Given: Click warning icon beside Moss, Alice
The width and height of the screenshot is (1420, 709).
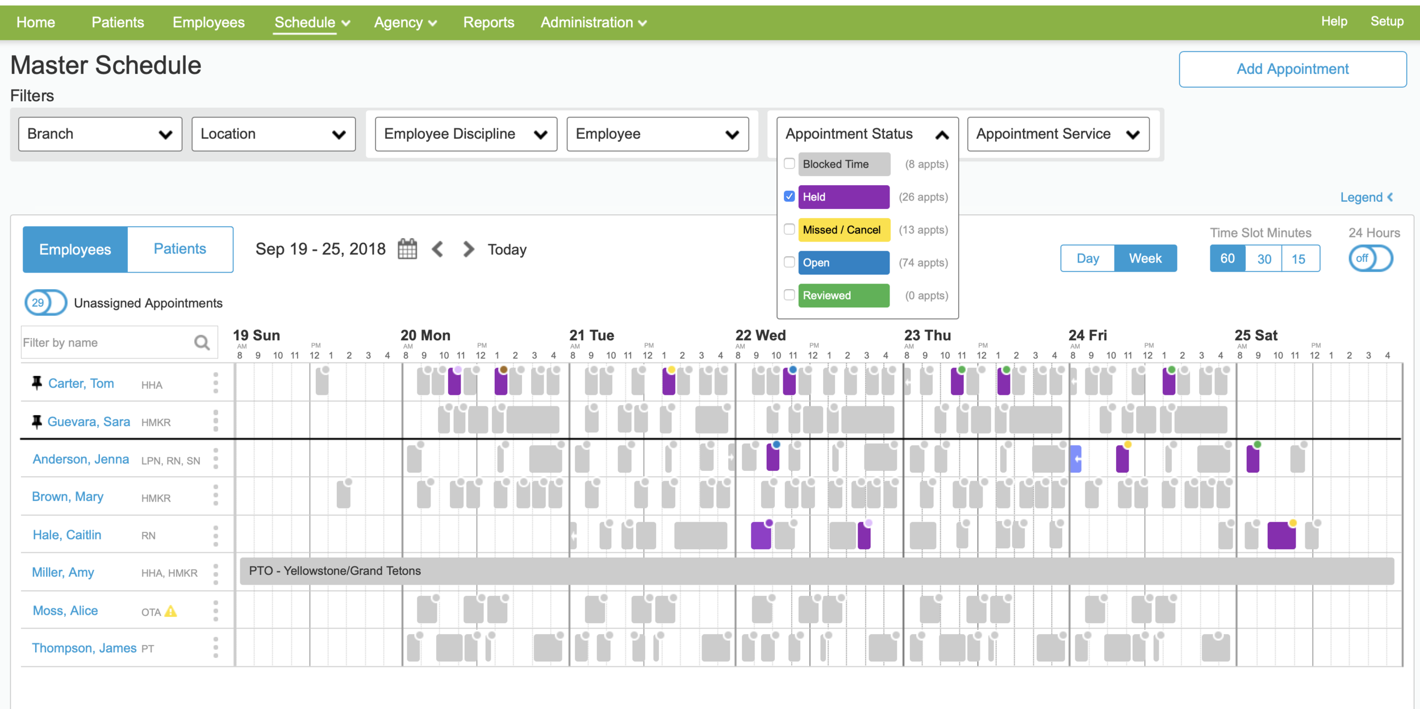Looking at the screenshot, I should pyautogui.click(x=171, y=611).
